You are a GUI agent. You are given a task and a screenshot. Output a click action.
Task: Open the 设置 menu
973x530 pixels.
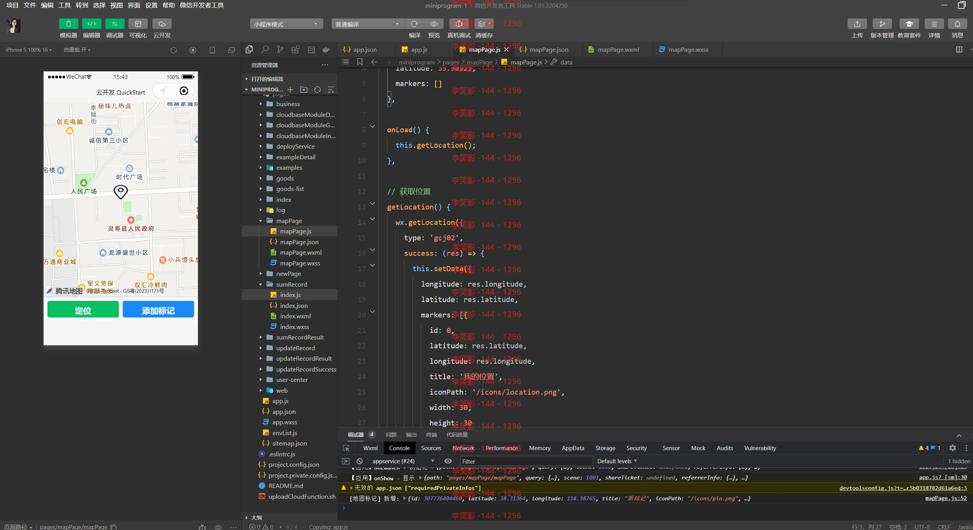click(151, 5)
